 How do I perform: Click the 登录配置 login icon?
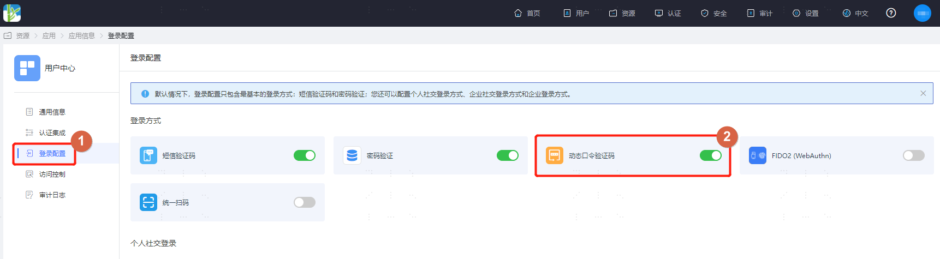point(29,153)
